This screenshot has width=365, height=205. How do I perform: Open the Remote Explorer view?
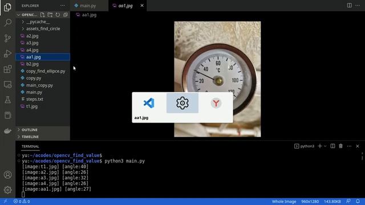[7, 84]
